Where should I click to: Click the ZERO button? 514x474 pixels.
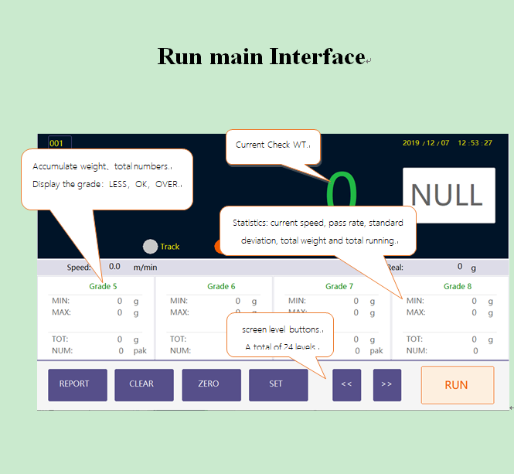(212, 385)
